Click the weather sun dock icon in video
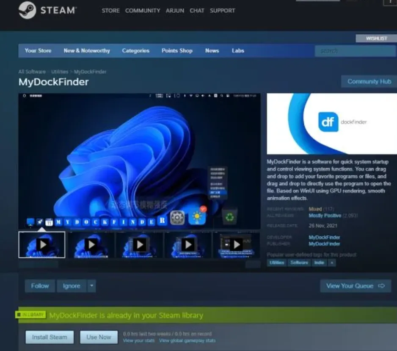397x351 pixels. [197, 217]
